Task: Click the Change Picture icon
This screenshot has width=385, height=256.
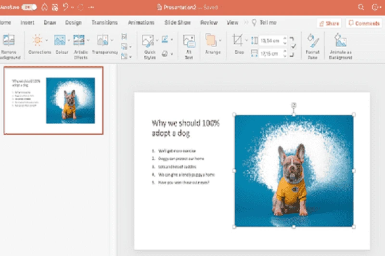Action: (124, 46)
